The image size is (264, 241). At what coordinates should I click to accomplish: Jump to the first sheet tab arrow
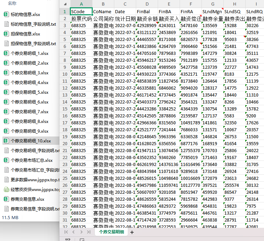click(x=66, y=232)
